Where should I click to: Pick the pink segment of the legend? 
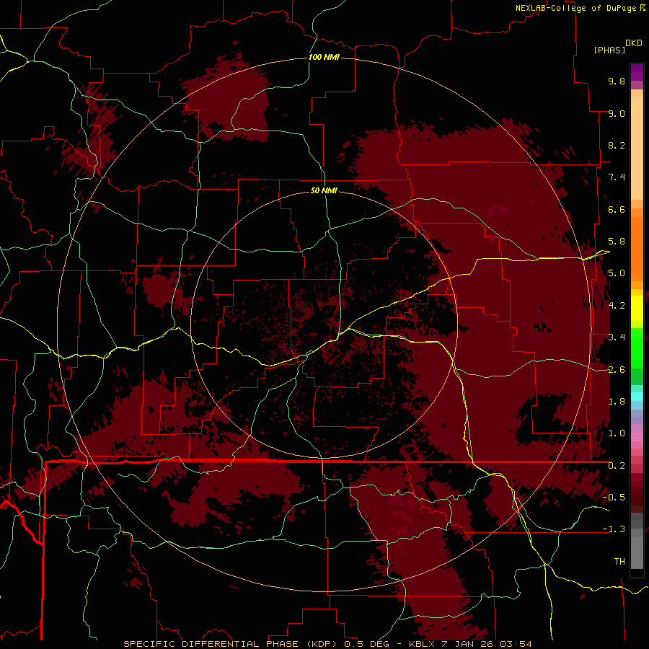(637, 437)
